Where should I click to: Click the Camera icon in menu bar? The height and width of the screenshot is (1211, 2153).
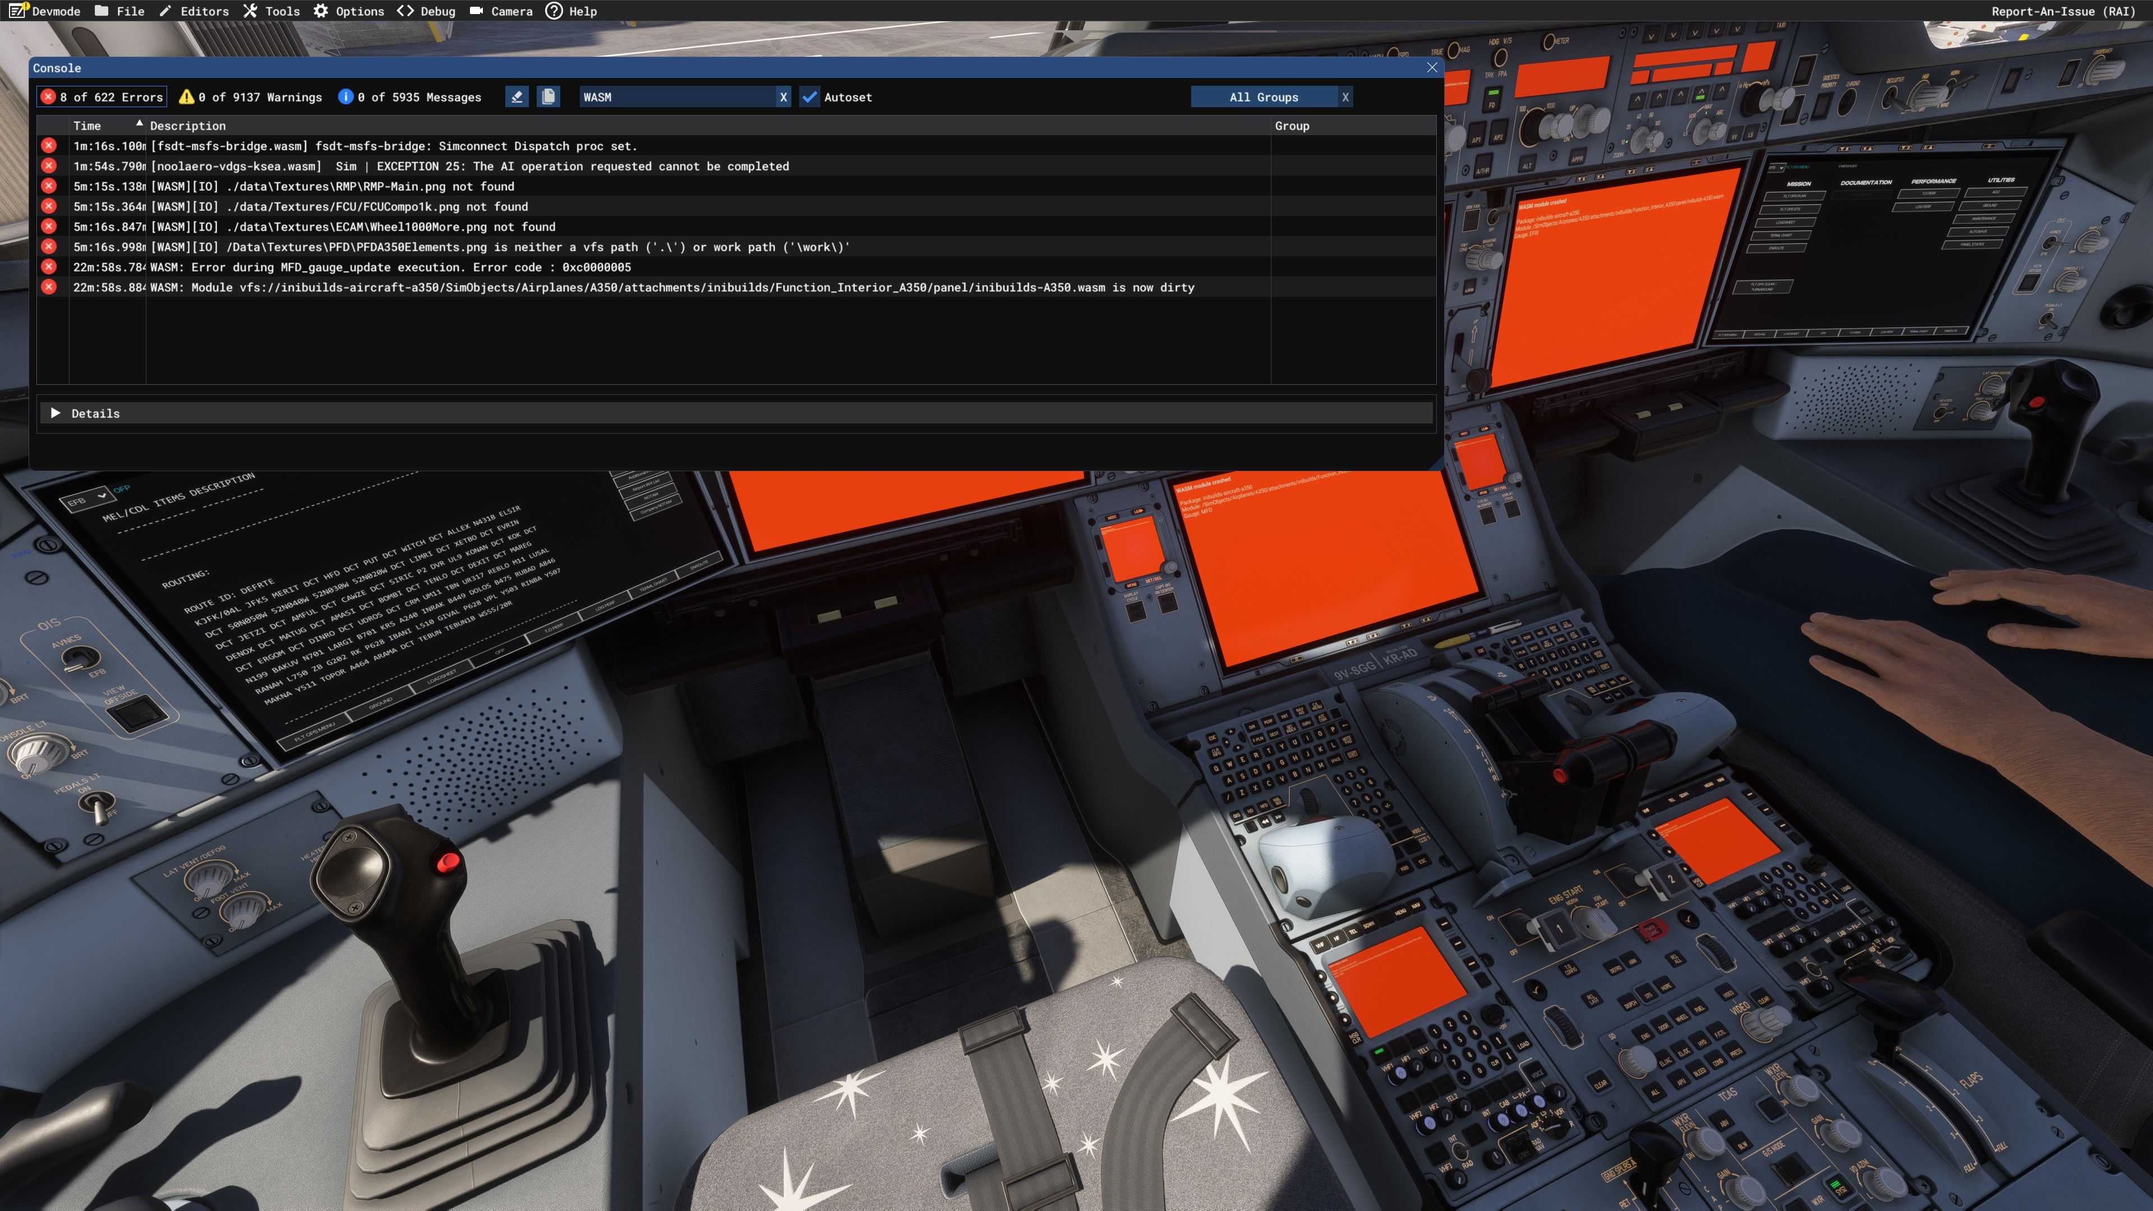pyautogui.click(x=476, y=11)
